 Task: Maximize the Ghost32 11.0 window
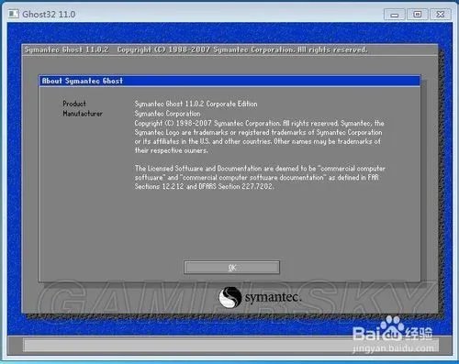418,15
